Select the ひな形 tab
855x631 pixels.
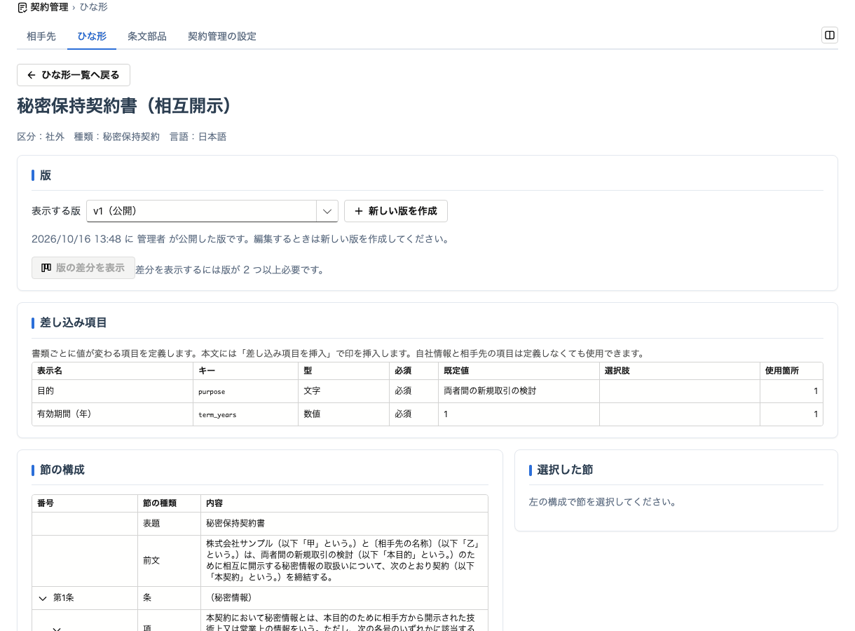pyautogui.click(x=92, y=36)
